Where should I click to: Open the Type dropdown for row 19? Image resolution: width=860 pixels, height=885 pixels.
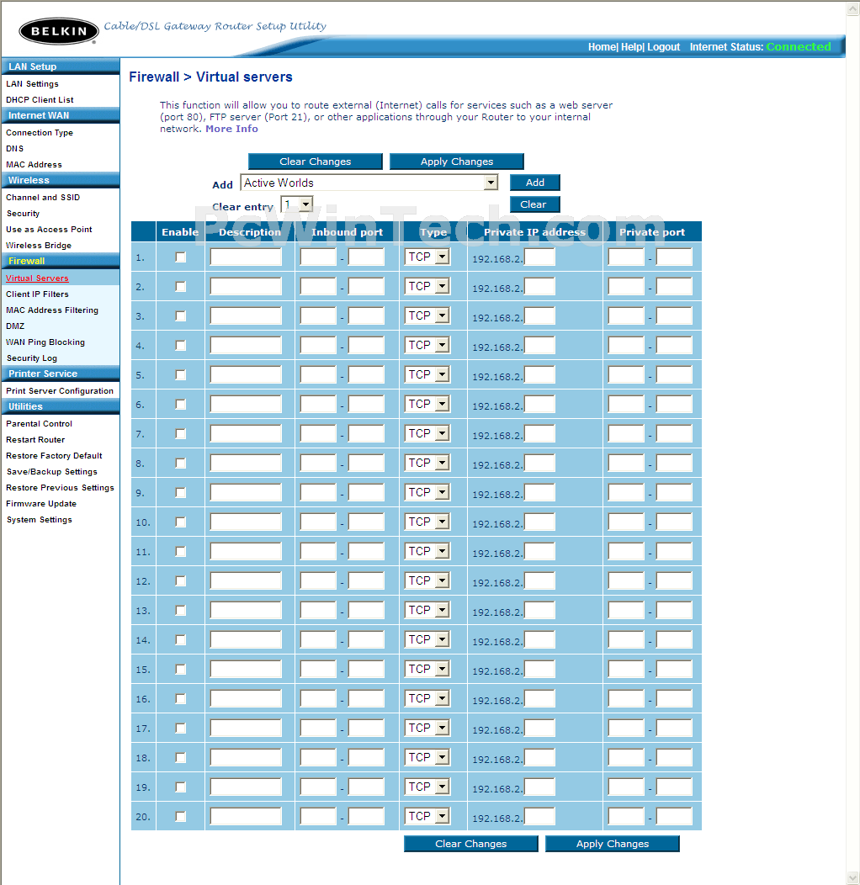click(x=427, y=787)
